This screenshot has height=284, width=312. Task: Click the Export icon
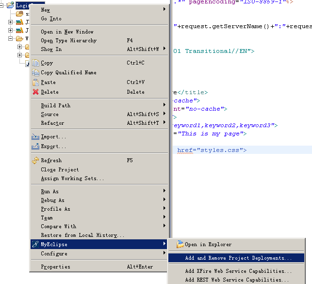click(x=35, y=146)
